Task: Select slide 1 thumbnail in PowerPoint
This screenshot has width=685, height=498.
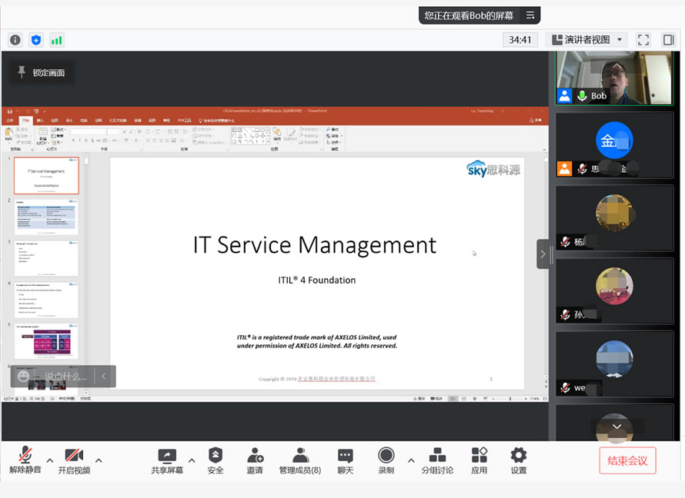Action: pos(46,175)
